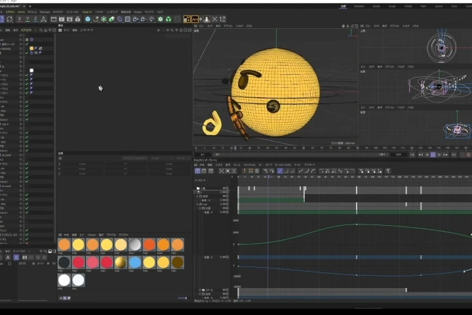Switch to the Sculpt layout tab

pos(392,7)
